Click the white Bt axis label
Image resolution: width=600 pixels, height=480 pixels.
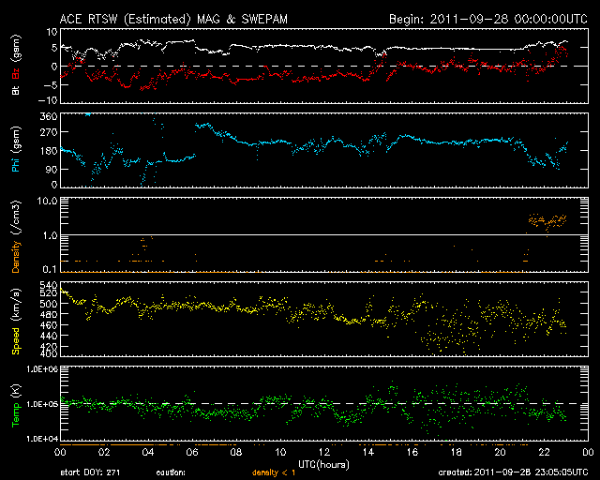15,91
